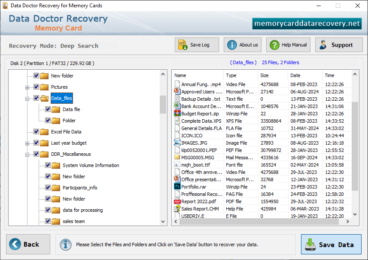Click WinRAR icon of Budget Report.zip
The image size is (368, 260).
[177, 113]
